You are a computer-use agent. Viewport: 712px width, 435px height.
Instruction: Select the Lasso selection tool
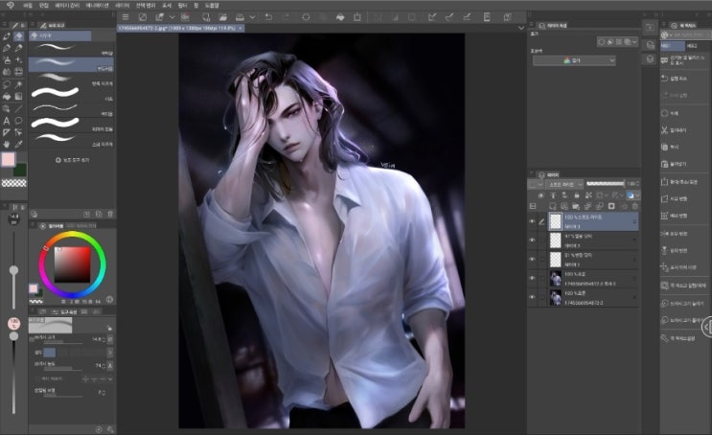click(7, 84)
